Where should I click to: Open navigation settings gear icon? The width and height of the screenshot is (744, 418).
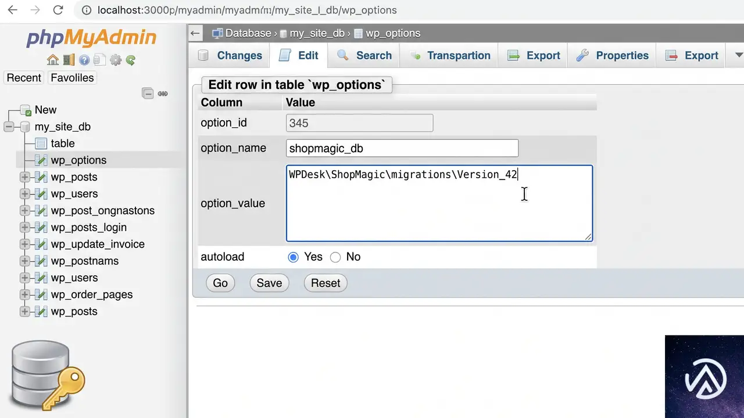pyautogui.click(x=115, y=60)
